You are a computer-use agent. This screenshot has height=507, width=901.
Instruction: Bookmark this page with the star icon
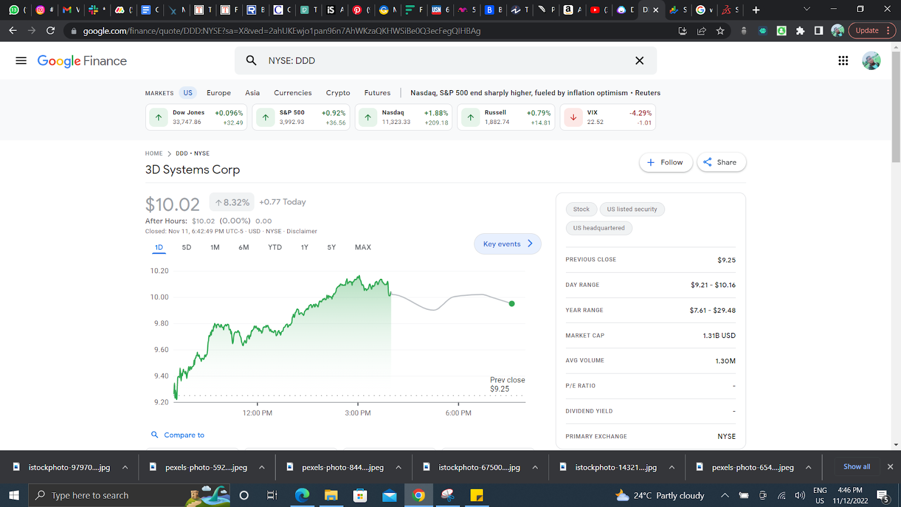click(720, 31)
